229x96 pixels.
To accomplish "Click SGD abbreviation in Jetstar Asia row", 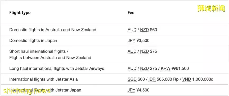I will pos(132,79).
